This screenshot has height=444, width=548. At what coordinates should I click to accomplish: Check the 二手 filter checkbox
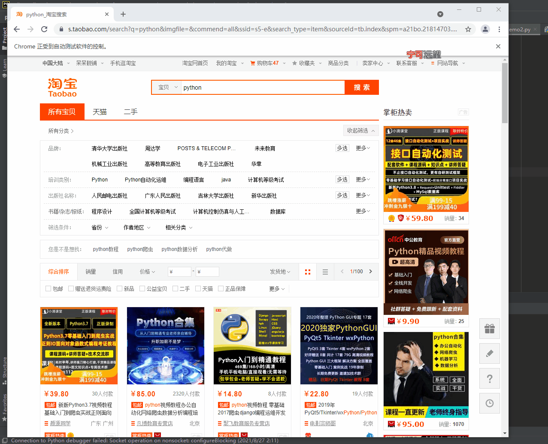[x=175, y=289]
